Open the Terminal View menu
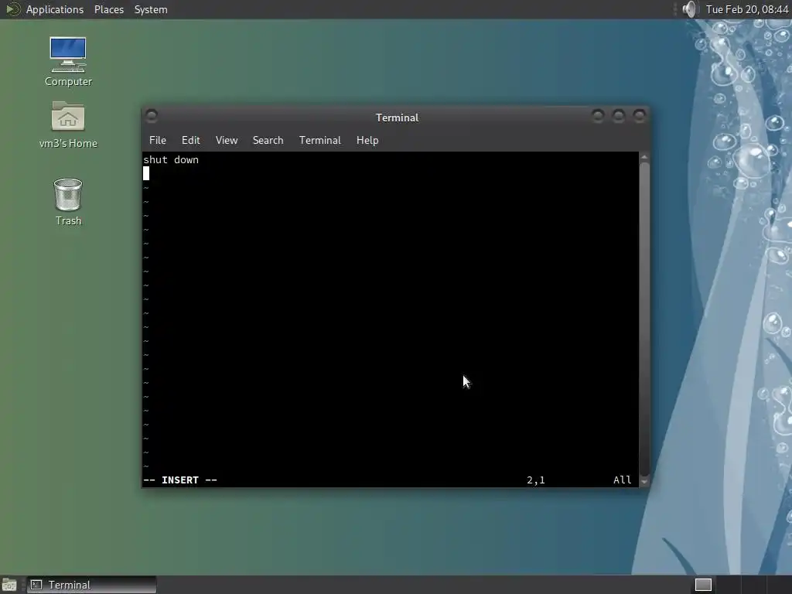 227,140
